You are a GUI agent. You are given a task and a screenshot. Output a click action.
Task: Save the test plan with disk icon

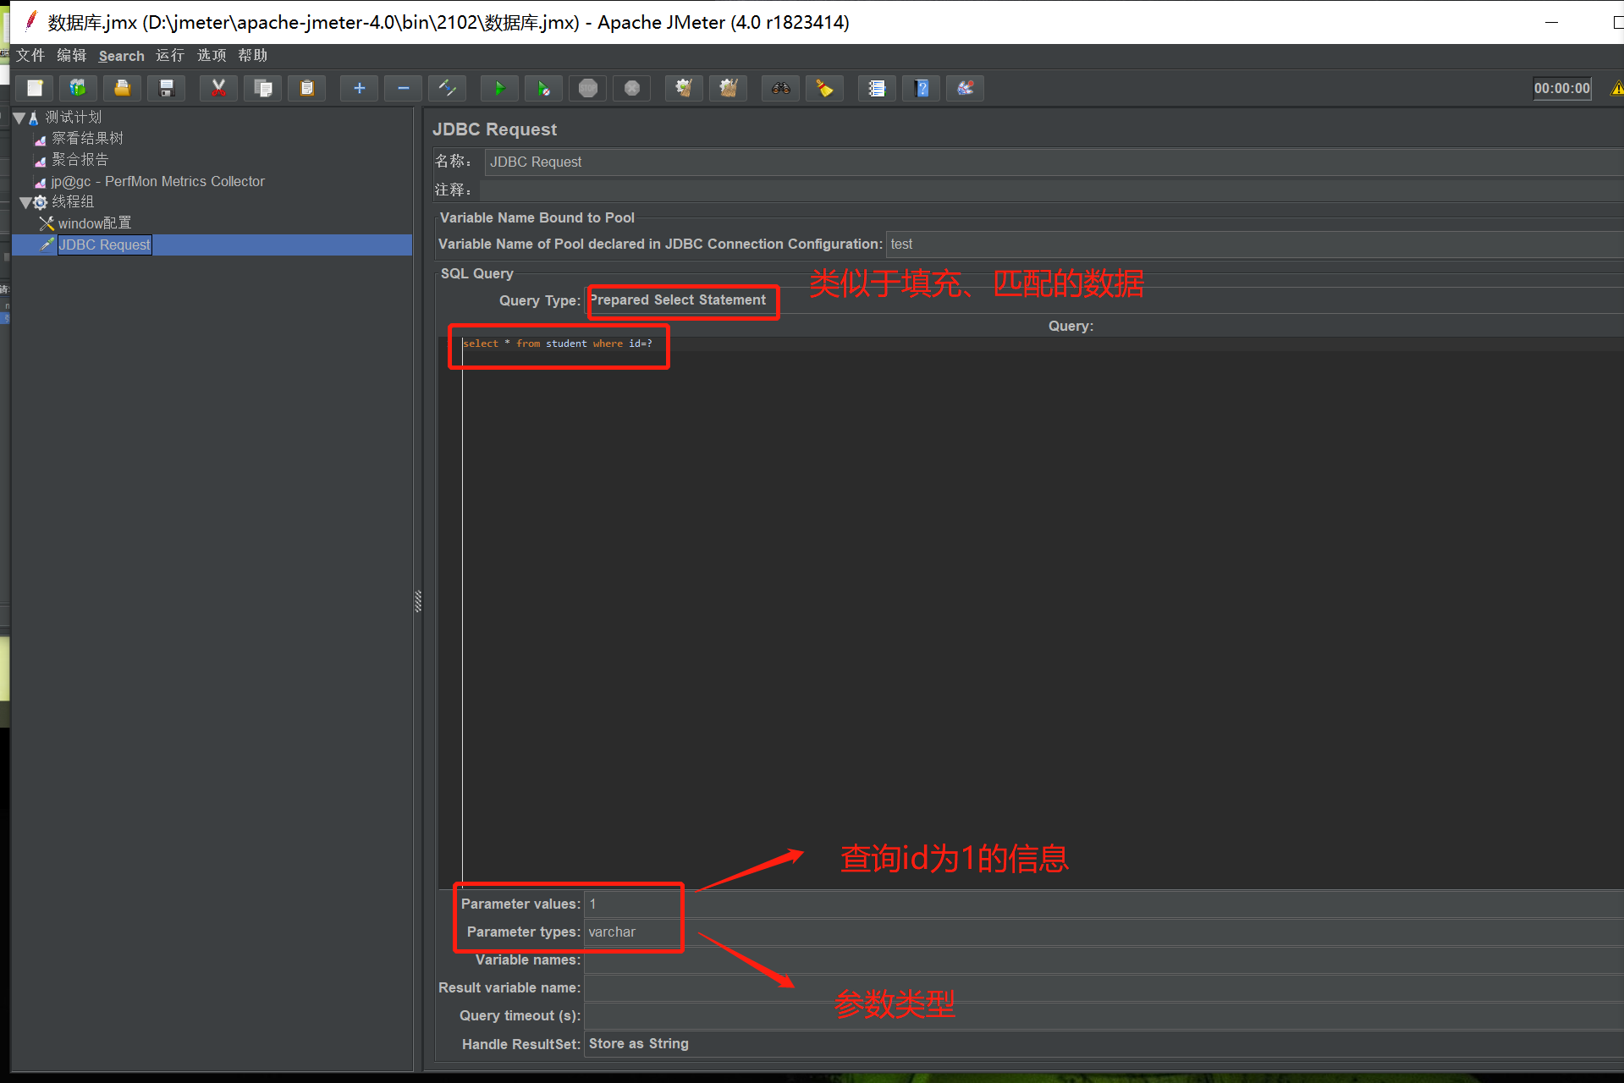click(x=167, y=88)
